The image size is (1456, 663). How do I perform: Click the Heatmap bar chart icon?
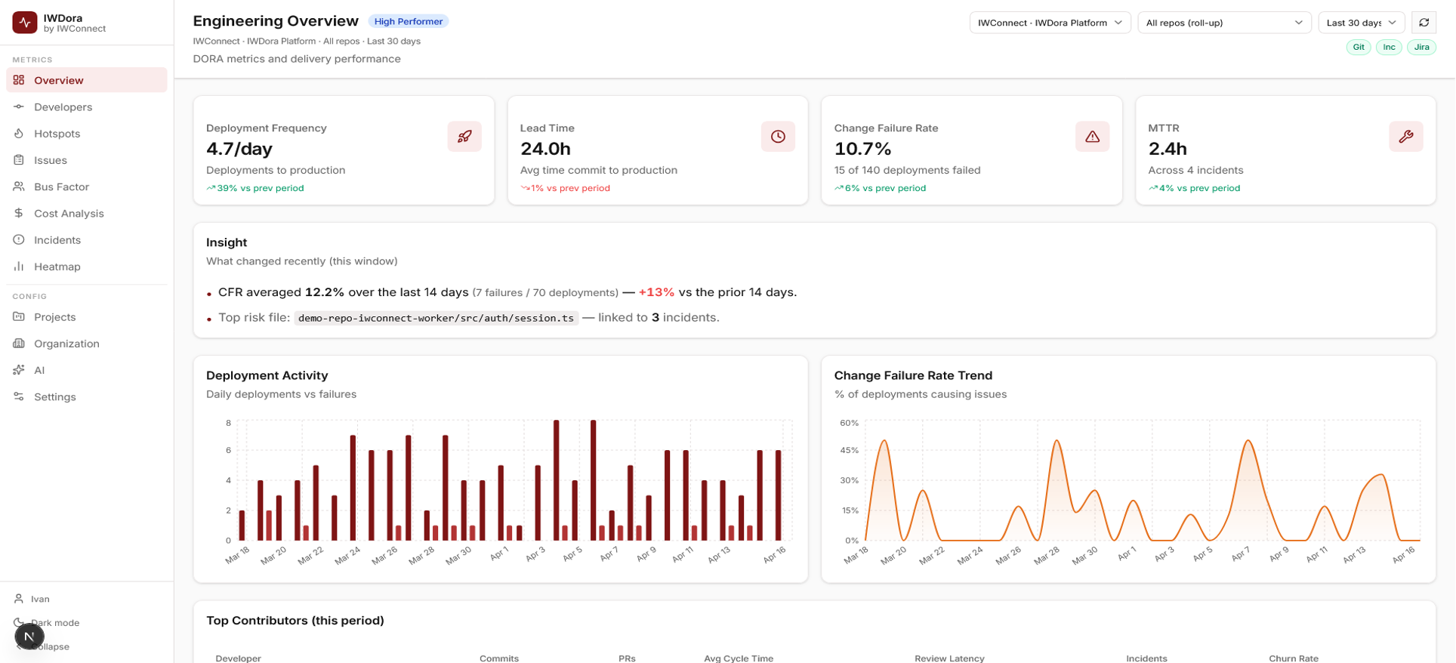pyautogui.click(x=19, y=267)
